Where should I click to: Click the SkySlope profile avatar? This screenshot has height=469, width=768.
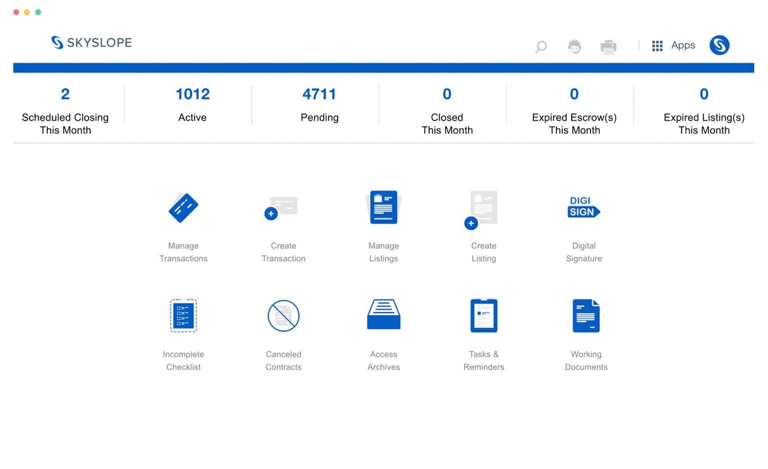[x=719, y=45]
